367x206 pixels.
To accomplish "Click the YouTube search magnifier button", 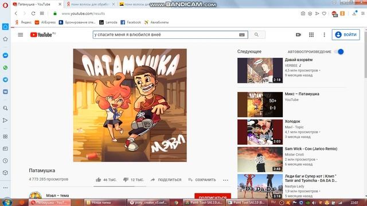I will tap(256, 34).
